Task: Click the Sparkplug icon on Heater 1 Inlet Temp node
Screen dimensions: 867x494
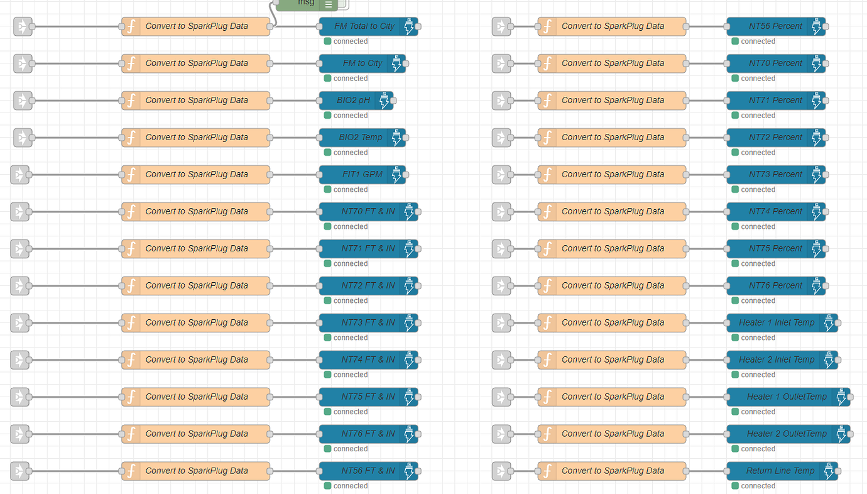Action: tap(829, 323)
